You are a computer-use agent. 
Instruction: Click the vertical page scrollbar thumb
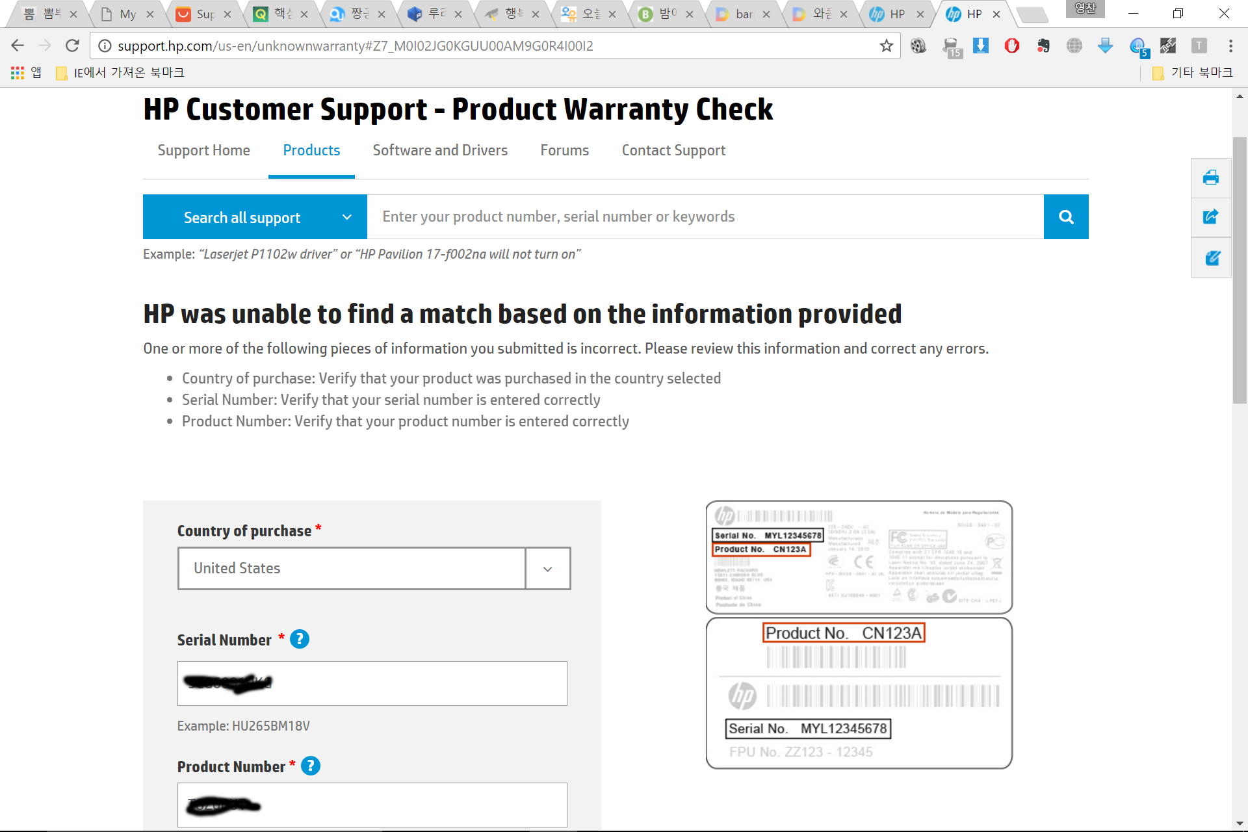pos(1239,270)
